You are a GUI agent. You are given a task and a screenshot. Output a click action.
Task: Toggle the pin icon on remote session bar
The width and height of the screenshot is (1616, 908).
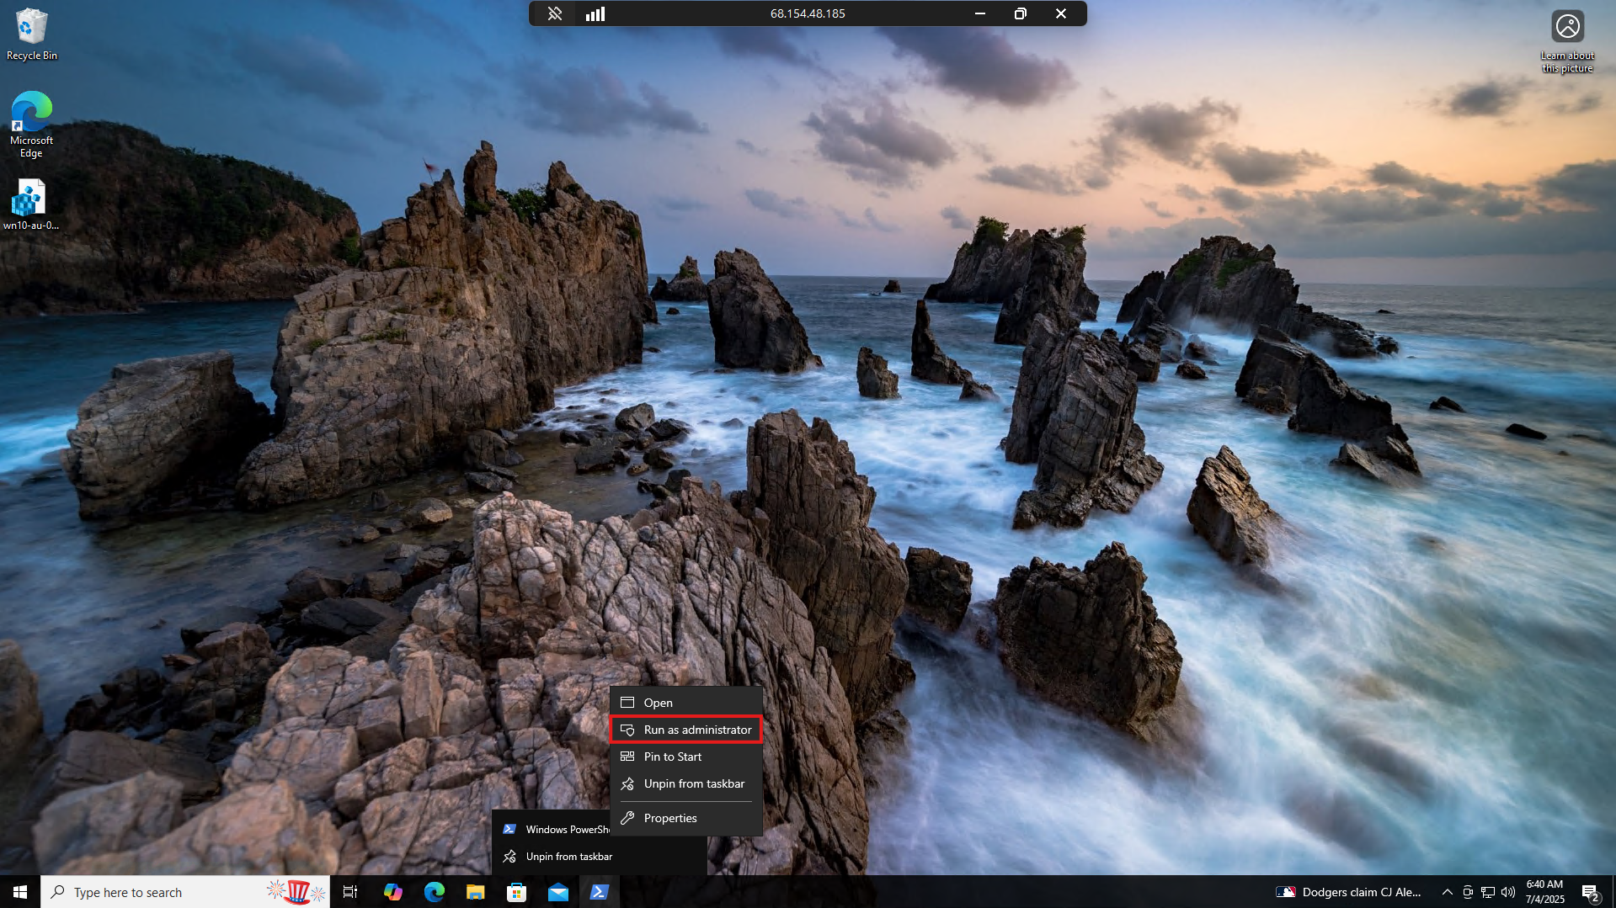pyautogui.click(x=554, y=13)
